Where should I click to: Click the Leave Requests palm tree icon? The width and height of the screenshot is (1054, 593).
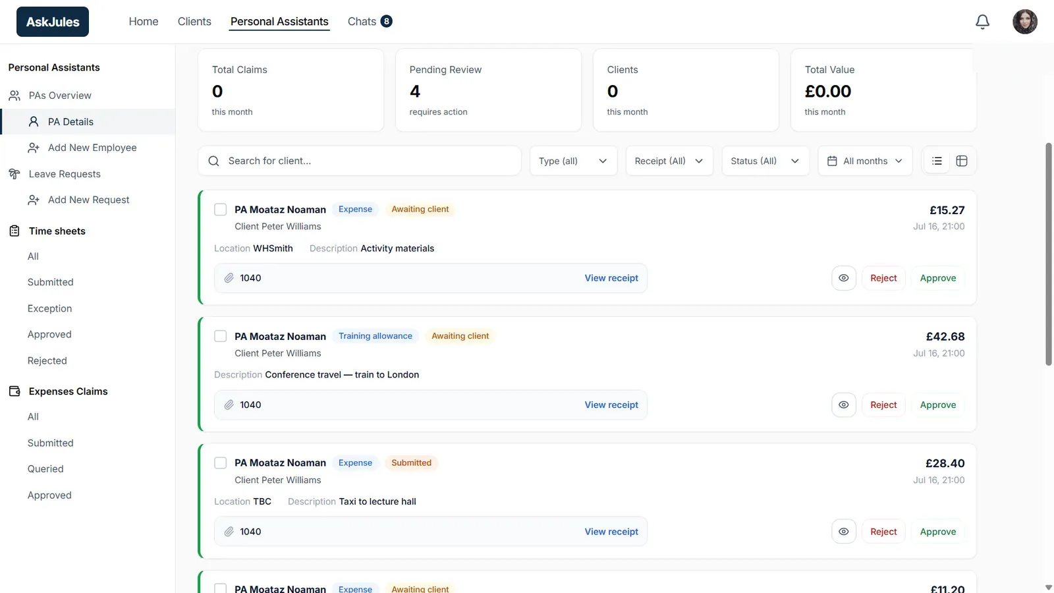coord(14,174)
